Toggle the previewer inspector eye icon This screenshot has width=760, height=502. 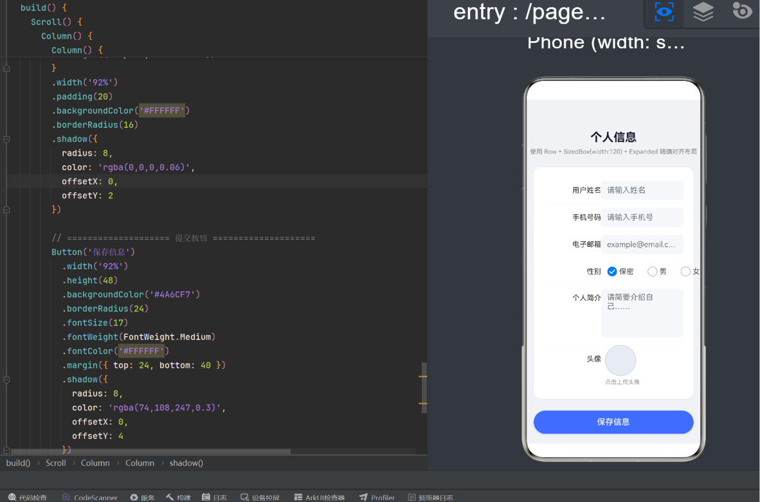[664, 12]
